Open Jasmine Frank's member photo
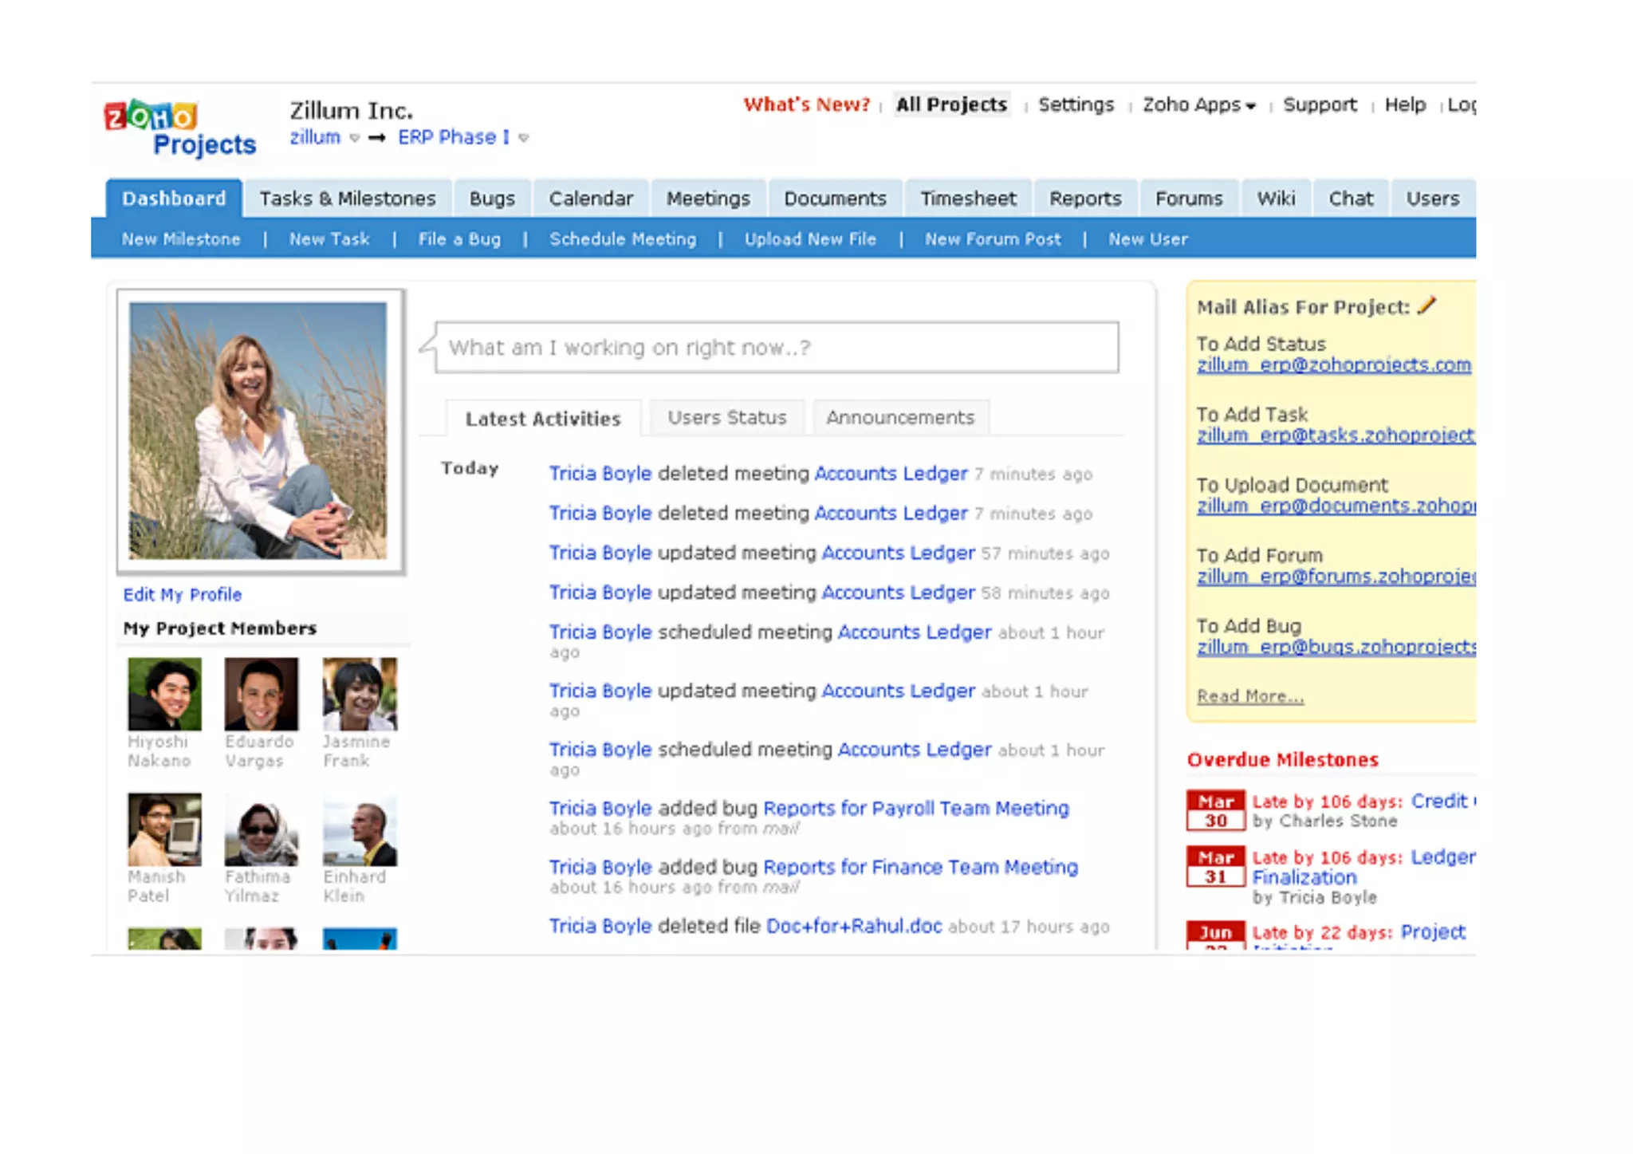This screenshot has width=1633, height=1154. (360, 694)
